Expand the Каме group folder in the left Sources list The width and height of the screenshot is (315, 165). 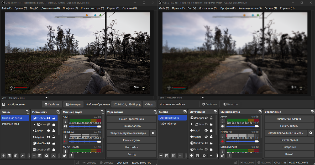coord(34,124)
